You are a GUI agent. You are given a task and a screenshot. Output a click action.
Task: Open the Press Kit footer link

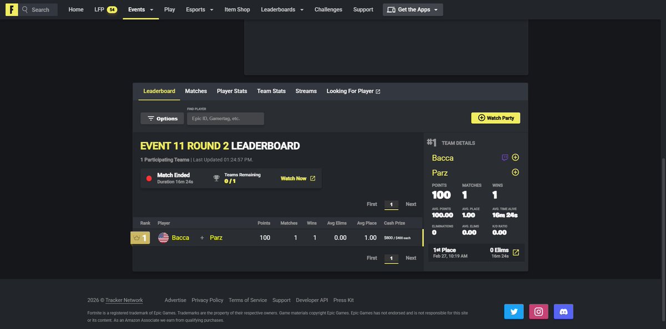click(x=344, y=300)
